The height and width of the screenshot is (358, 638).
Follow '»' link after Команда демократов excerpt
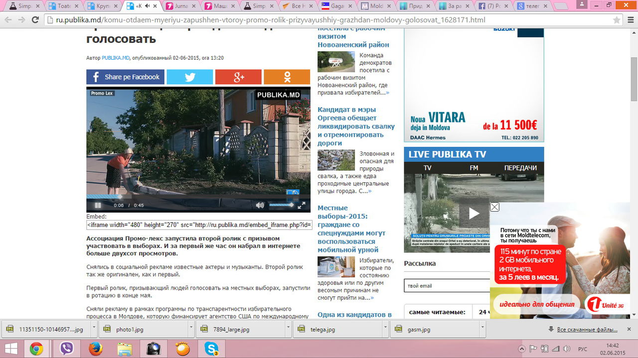pos(387,93)
